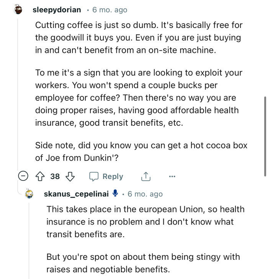Visit the sleepydorian username link

(57, 10)
